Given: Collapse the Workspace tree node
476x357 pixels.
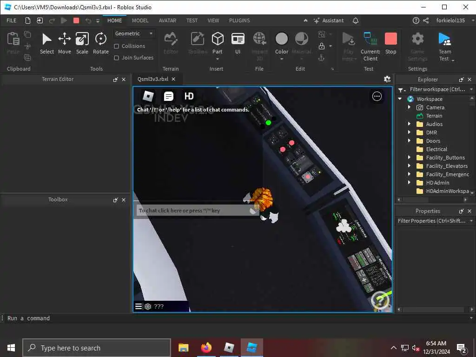Looking at the screenshot, I should coord(400,99).
